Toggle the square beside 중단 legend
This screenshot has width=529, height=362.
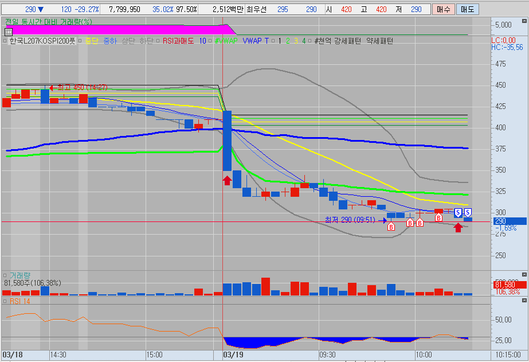tap(80, 41)
